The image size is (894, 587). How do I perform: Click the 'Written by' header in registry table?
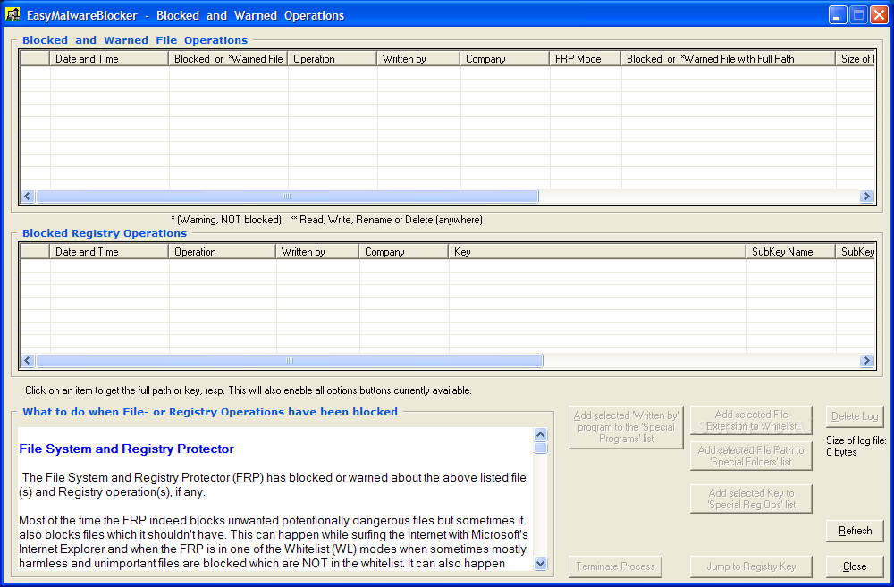click(317, 251)
